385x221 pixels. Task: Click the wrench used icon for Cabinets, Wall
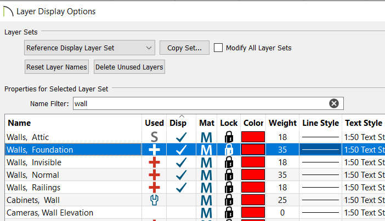coord(154,200)
